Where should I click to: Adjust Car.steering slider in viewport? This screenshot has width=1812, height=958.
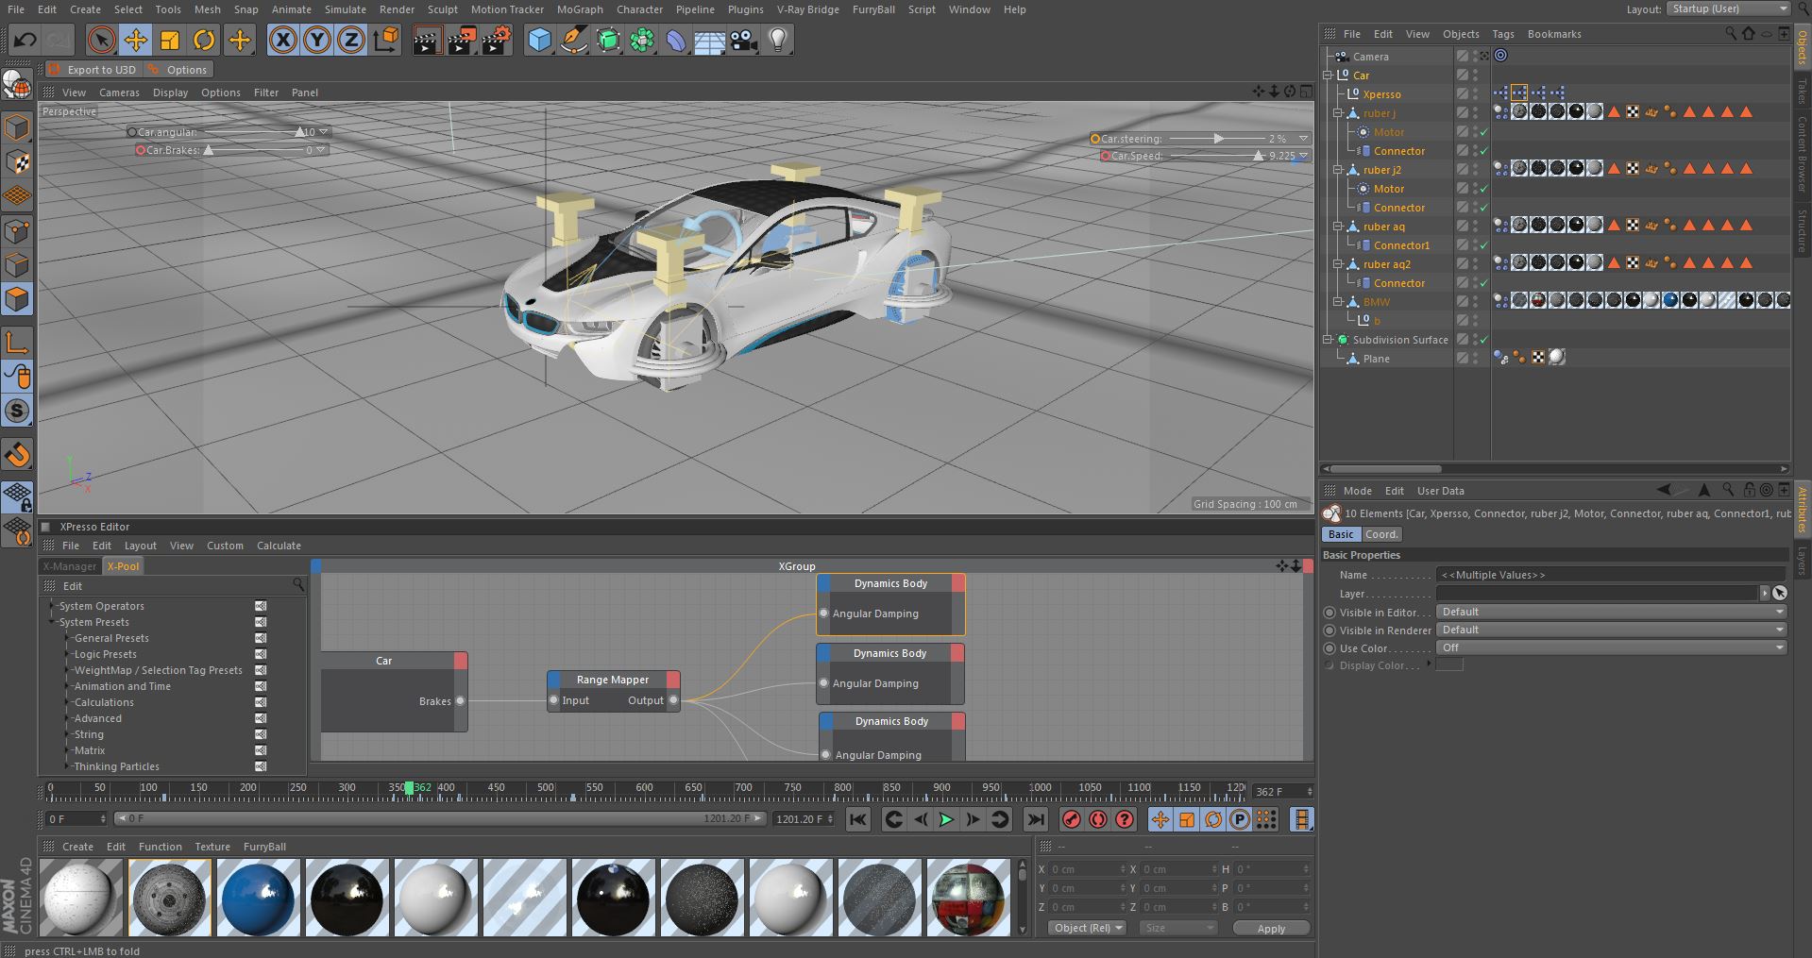tap(1218, 139)
